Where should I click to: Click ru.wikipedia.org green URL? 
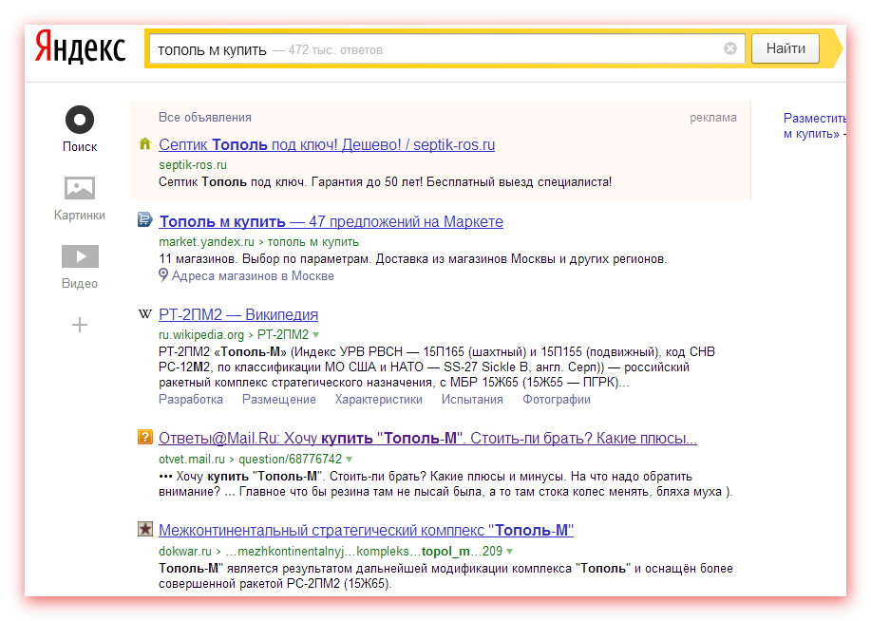click(201, 335)
